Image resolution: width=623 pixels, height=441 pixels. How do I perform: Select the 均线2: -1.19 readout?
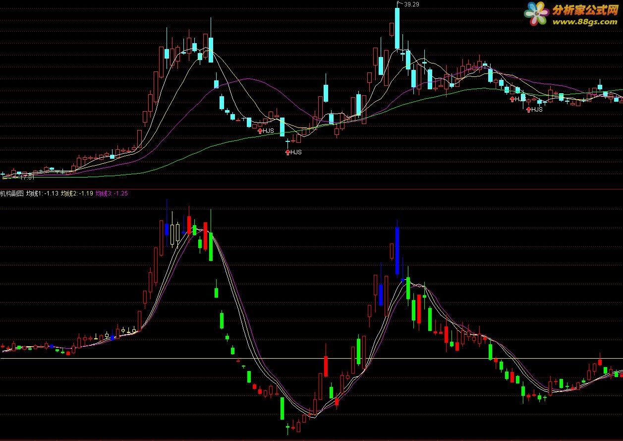[77, 193]
